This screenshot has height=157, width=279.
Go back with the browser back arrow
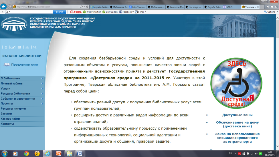(x=4, y=6)
